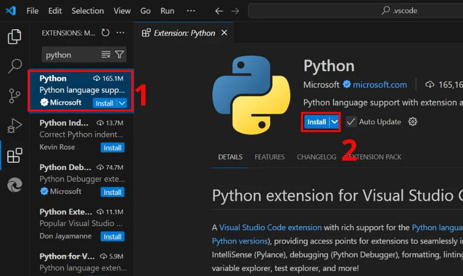This screenshot has height=276, width=463.
Task: Open the Edit menu
Action: pos(55,10)
